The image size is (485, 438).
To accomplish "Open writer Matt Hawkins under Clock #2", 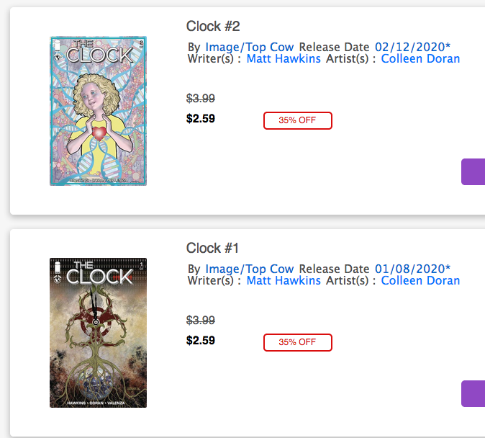I will (284, 59).
